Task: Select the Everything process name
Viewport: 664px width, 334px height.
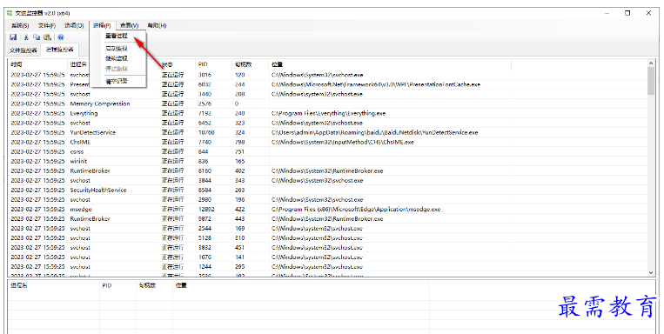Action: click(x=84, y=113)
